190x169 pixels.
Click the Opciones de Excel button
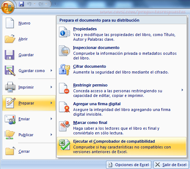[129, 165]
